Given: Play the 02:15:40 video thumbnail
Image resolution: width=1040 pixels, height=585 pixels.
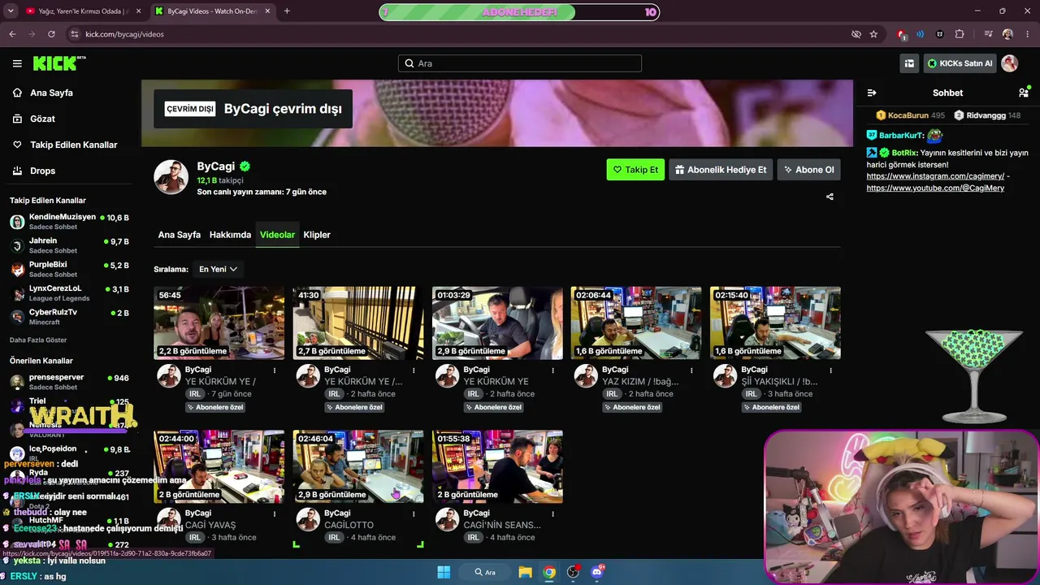Looking at the screenshot, I should coord(775,323).
